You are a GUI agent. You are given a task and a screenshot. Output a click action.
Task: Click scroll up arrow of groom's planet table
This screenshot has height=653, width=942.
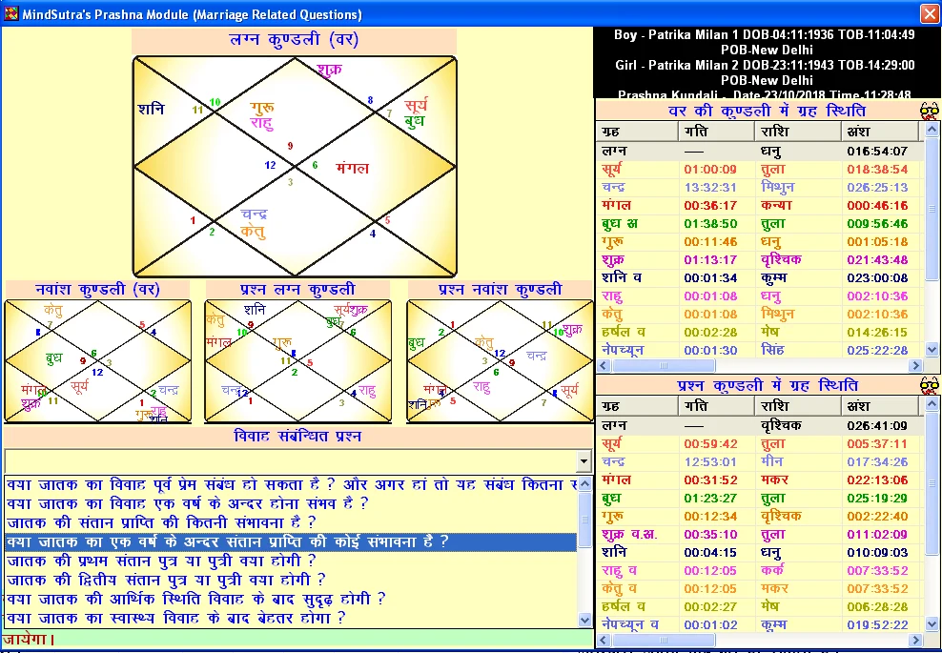932,129
